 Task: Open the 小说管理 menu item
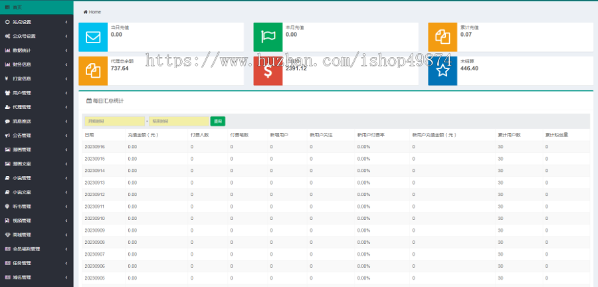(x=36, y=178)
